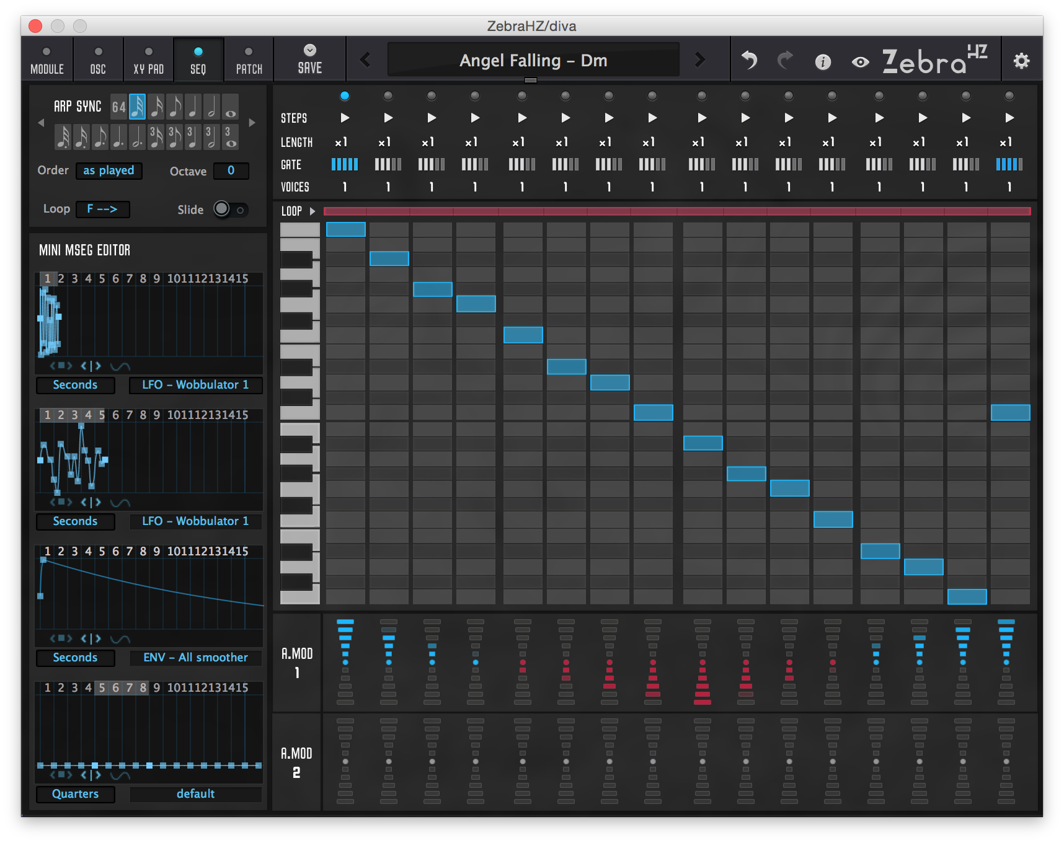Click the curve shape icon under first MSEG

tap(120, 366)
